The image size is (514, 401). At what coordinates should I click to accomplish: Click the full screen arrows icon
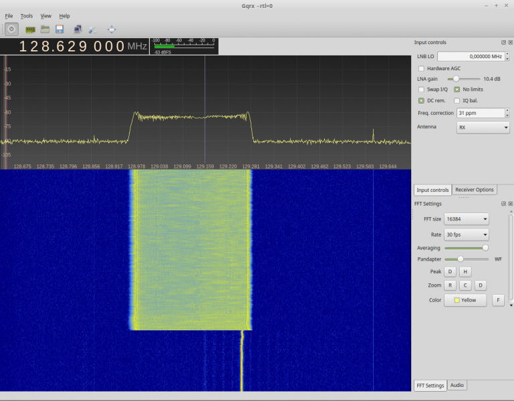pos(112,29)
